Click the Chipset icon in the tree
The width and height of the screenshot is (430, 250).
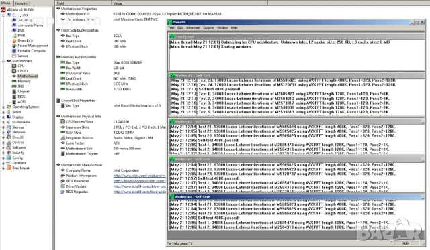coord(14,92)
